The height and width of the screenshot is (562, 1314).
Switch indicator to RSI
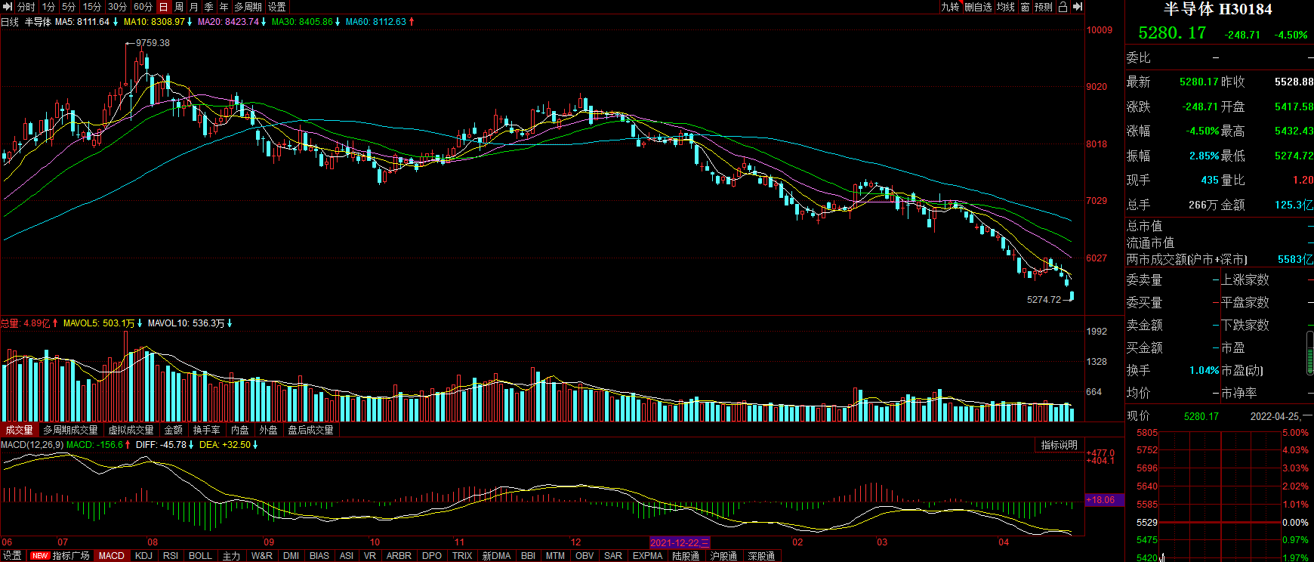[x=171, y=556]
